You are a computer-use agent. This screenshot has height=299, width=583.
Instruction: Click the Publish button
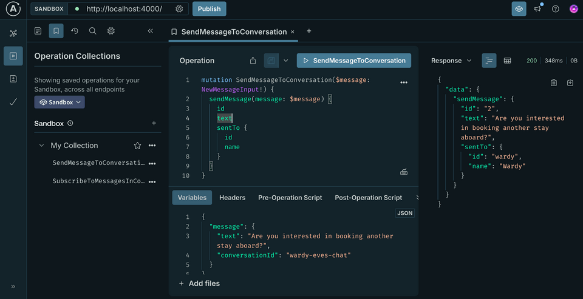(x=210, y=9)
